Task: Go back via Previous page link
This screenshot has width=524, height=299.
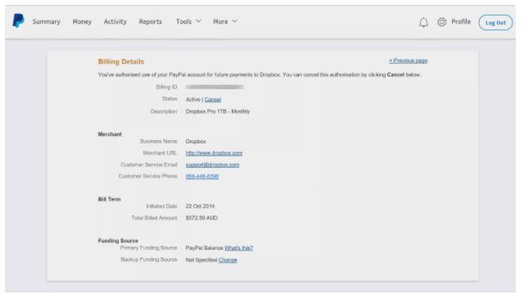Action: (408, 61)
